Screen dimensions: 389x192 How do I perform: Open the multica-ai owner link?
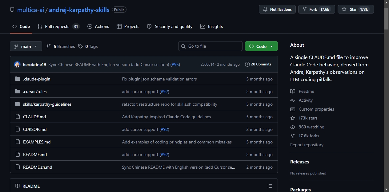tap(30, 10)
